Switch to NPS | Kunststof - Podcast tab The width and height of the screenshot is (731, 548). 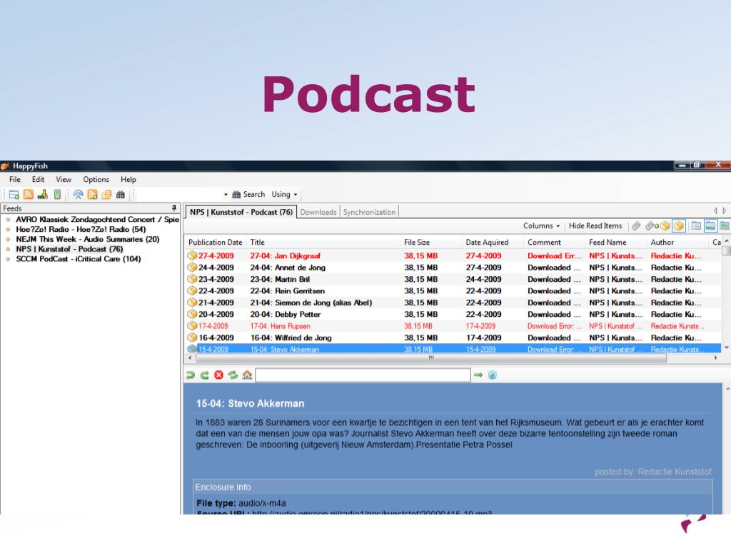tap(241, 212)
